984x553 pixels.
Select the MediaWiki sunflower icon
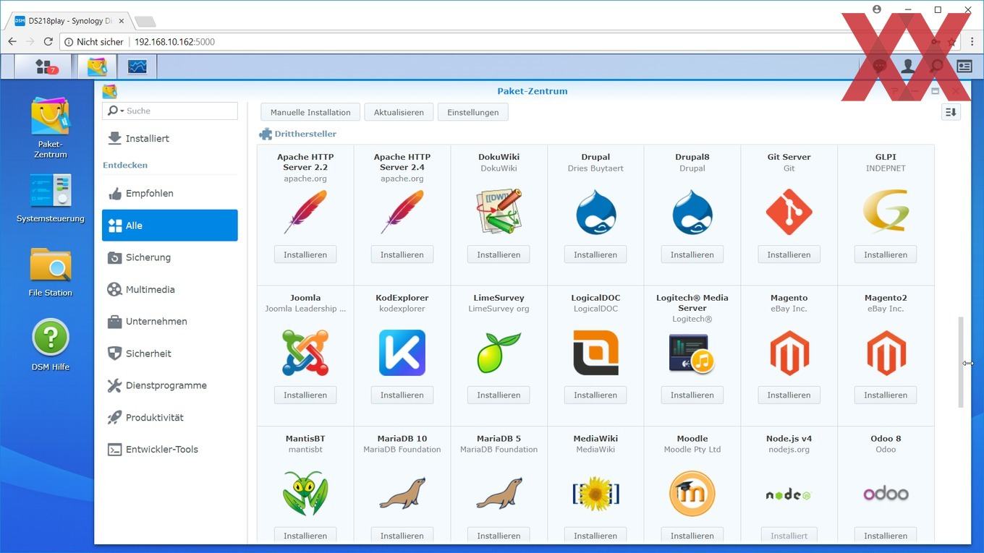click(595, 493)
